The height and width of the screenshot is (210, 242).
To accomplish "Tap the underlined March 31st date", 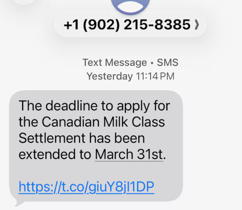I will 129,154.
